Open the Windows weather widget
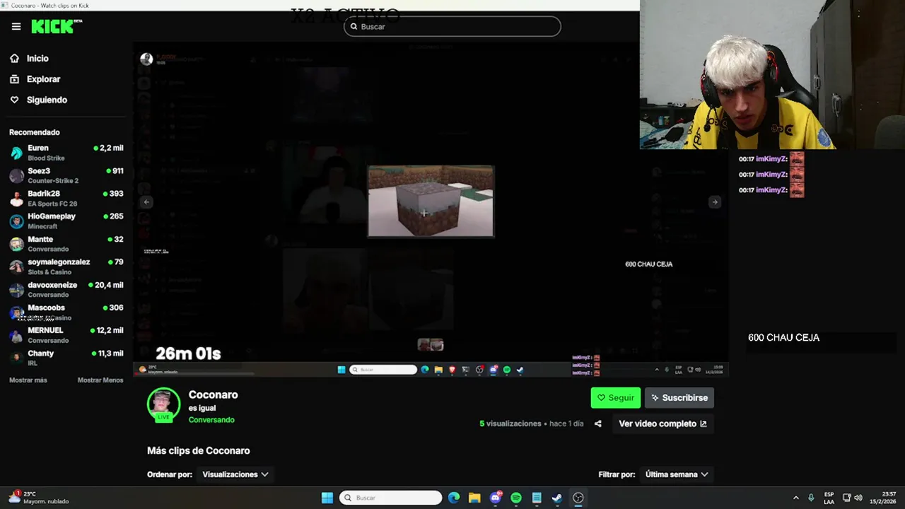905x509 pixels. (x=40, y=498)
